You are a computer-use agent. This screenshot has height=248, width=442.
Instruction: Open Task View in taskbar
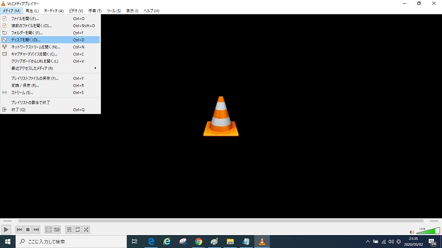(x=135, y=242)
